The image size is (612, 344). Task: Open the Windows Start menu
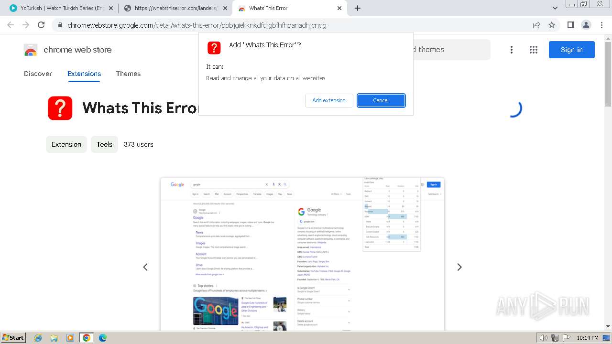pos(13,337)
